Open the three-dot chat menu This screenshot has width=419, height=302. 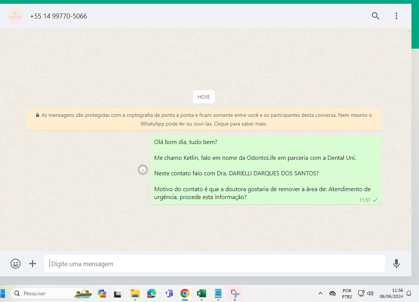(x=396, y=16)
